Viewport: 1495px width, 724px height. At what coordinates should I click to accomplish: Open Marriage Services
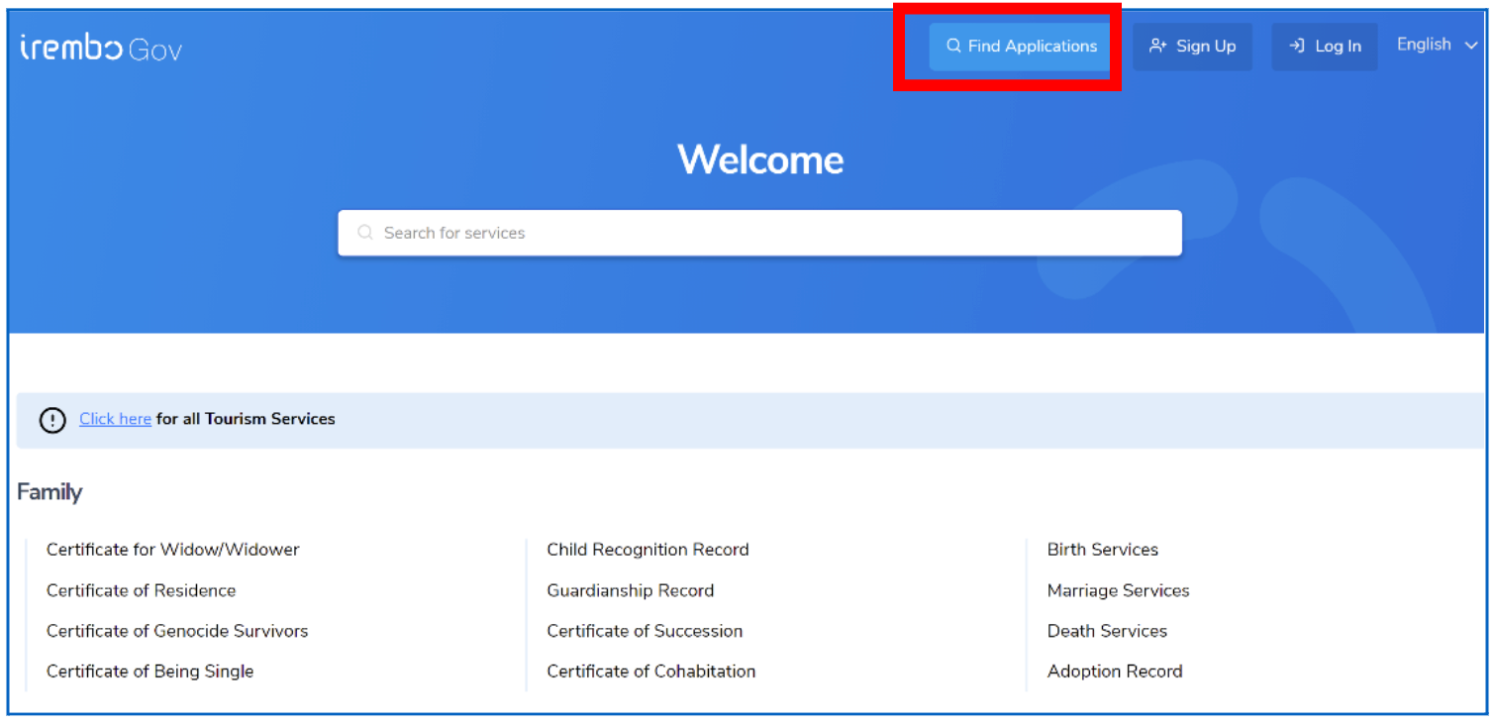point(1118,590)
